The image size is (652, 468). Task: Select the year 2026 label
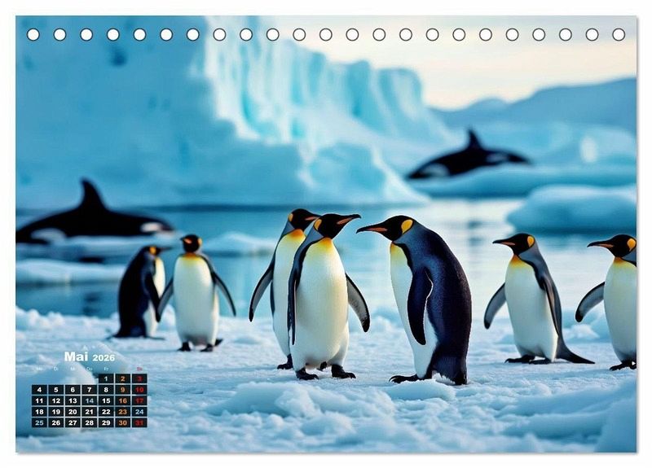pyautogui.click(x=104, y=358)
